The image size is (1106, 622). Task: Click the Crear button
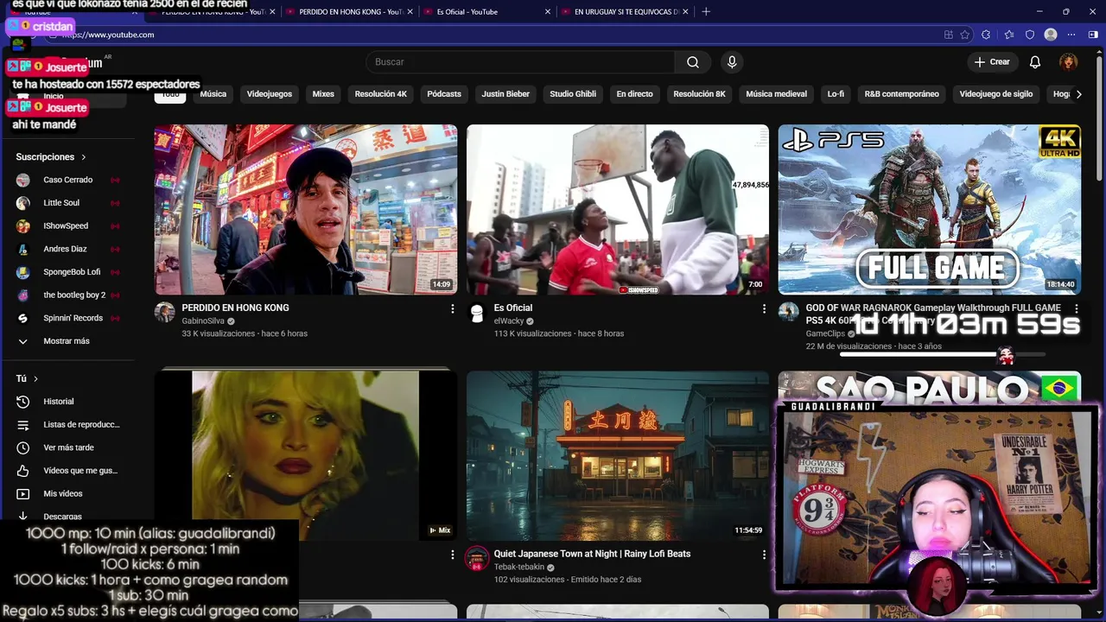click(992, 62)
